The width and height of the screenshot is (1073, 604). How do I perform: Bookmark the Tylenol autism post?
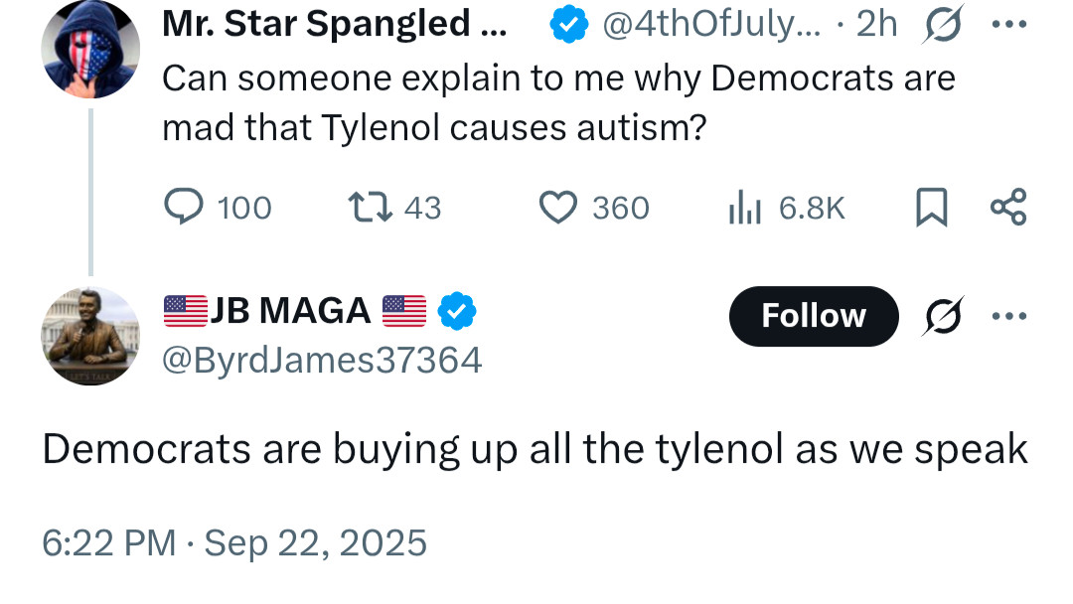[x=930, y=207]
